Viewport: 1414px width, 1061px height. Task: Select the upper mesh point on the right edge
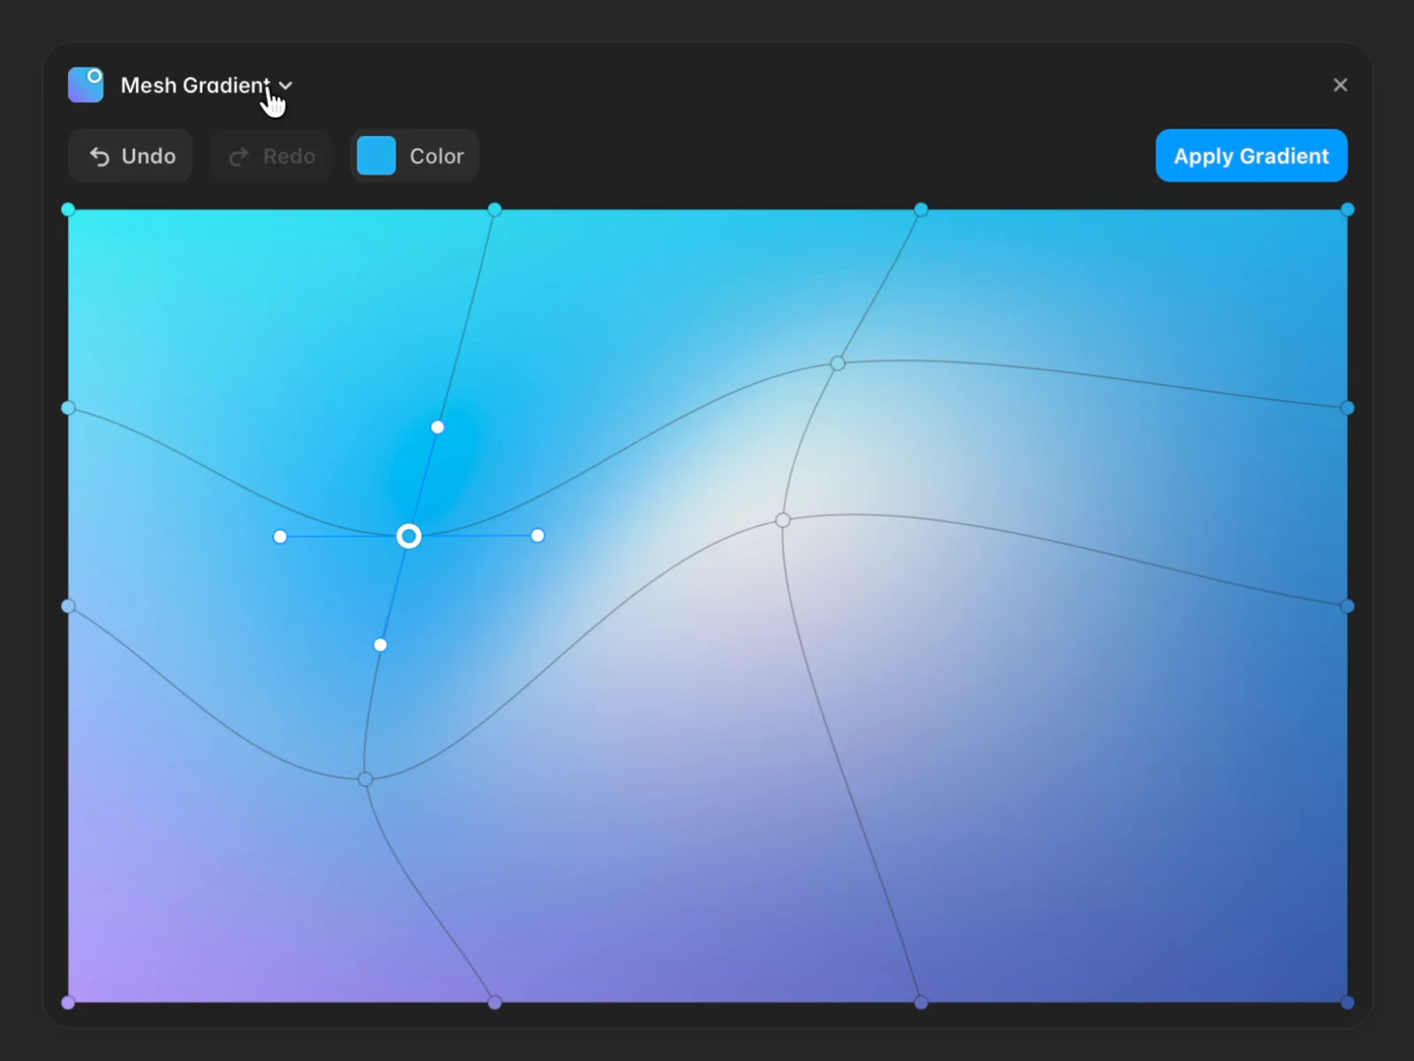click(x=1348, y=408)
